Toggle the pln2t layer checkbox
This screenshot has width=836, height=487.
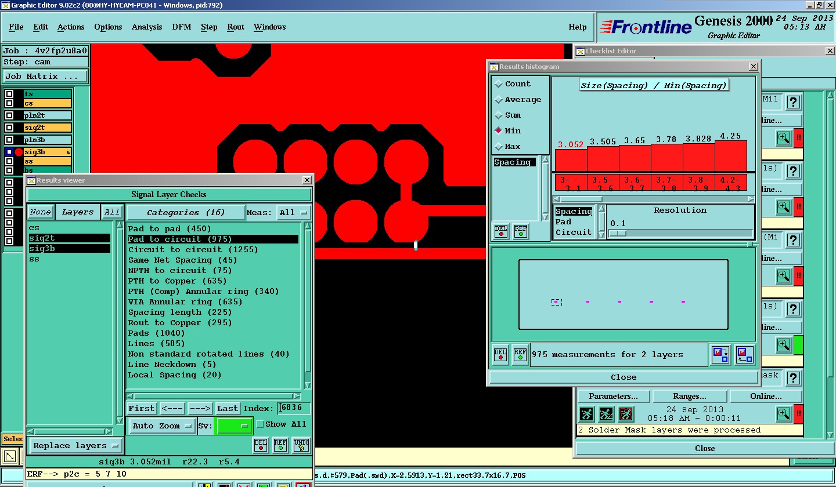click(9, 115)
